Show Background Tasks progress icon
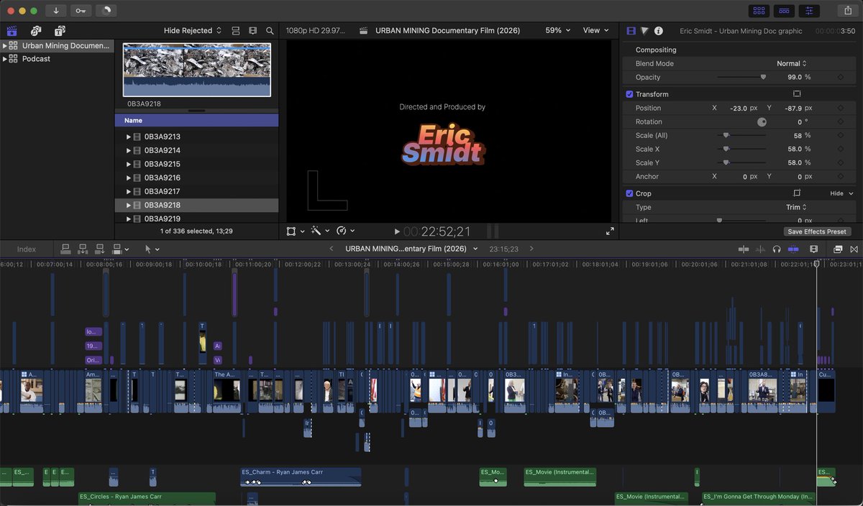This screenshot has height=506, width=863. (x=106, y=11)
